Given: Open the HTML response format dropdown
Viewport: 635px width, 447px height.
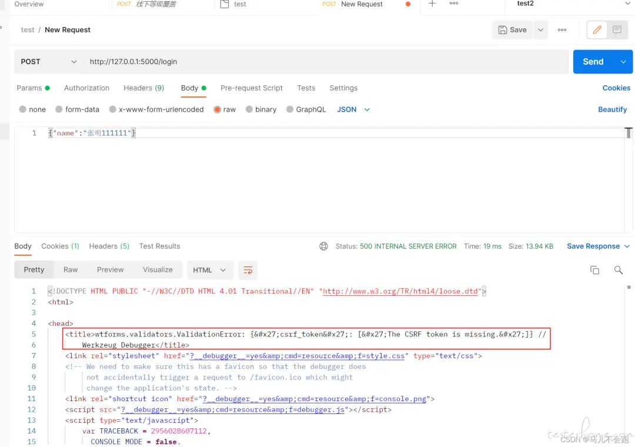Looking at the screenshot, I should [x=209, y=270].
